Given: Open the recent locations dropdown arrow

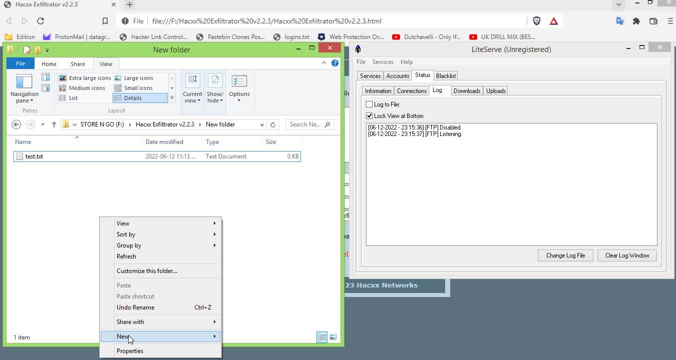Looking at the screenshot, I should pos(43,124).
